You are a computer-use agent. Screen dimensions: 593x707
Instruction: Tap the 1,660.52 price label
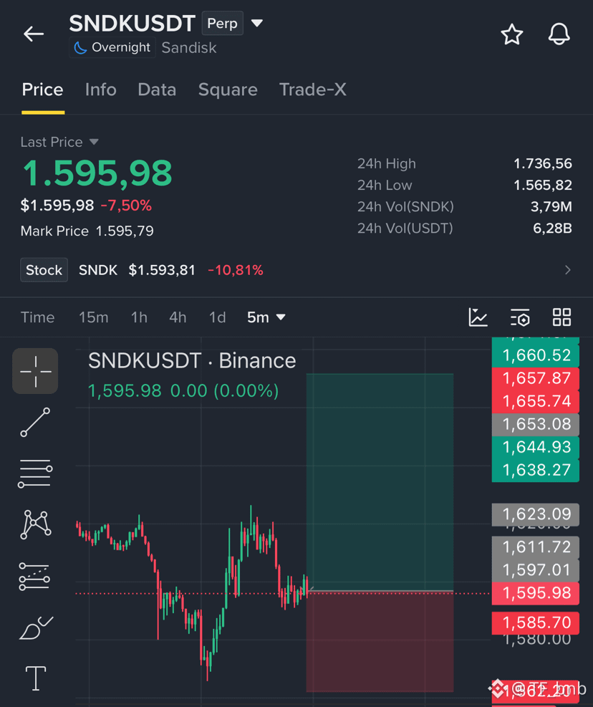[535, 355]
